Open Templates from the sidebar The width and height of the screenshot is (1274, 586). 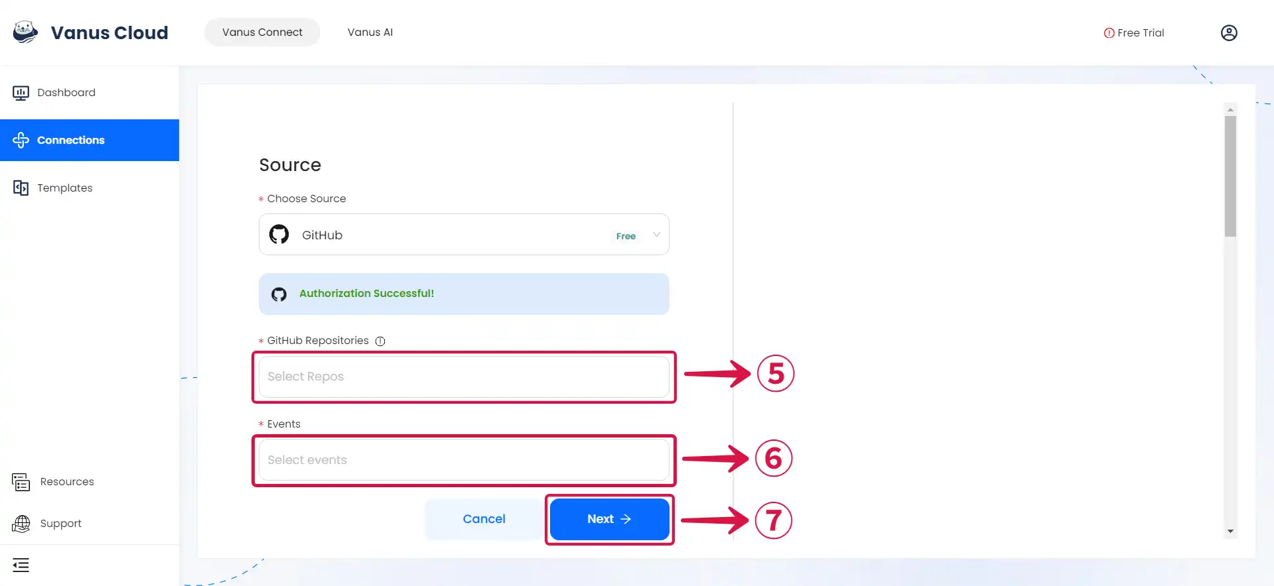[x=90, y=188]
